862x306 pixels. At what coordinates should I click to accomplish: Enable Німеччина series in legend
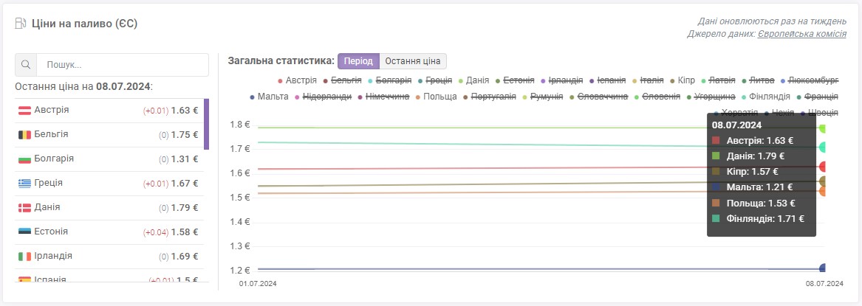pyautogui.click(x=383, y=97)
